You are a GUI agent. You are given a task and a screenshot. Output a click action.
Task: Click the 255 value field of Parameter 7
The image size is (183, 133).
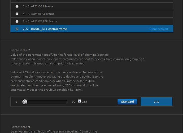[x=156, y=102]
